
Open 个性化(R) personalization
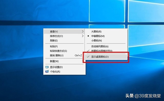[64, 72]
